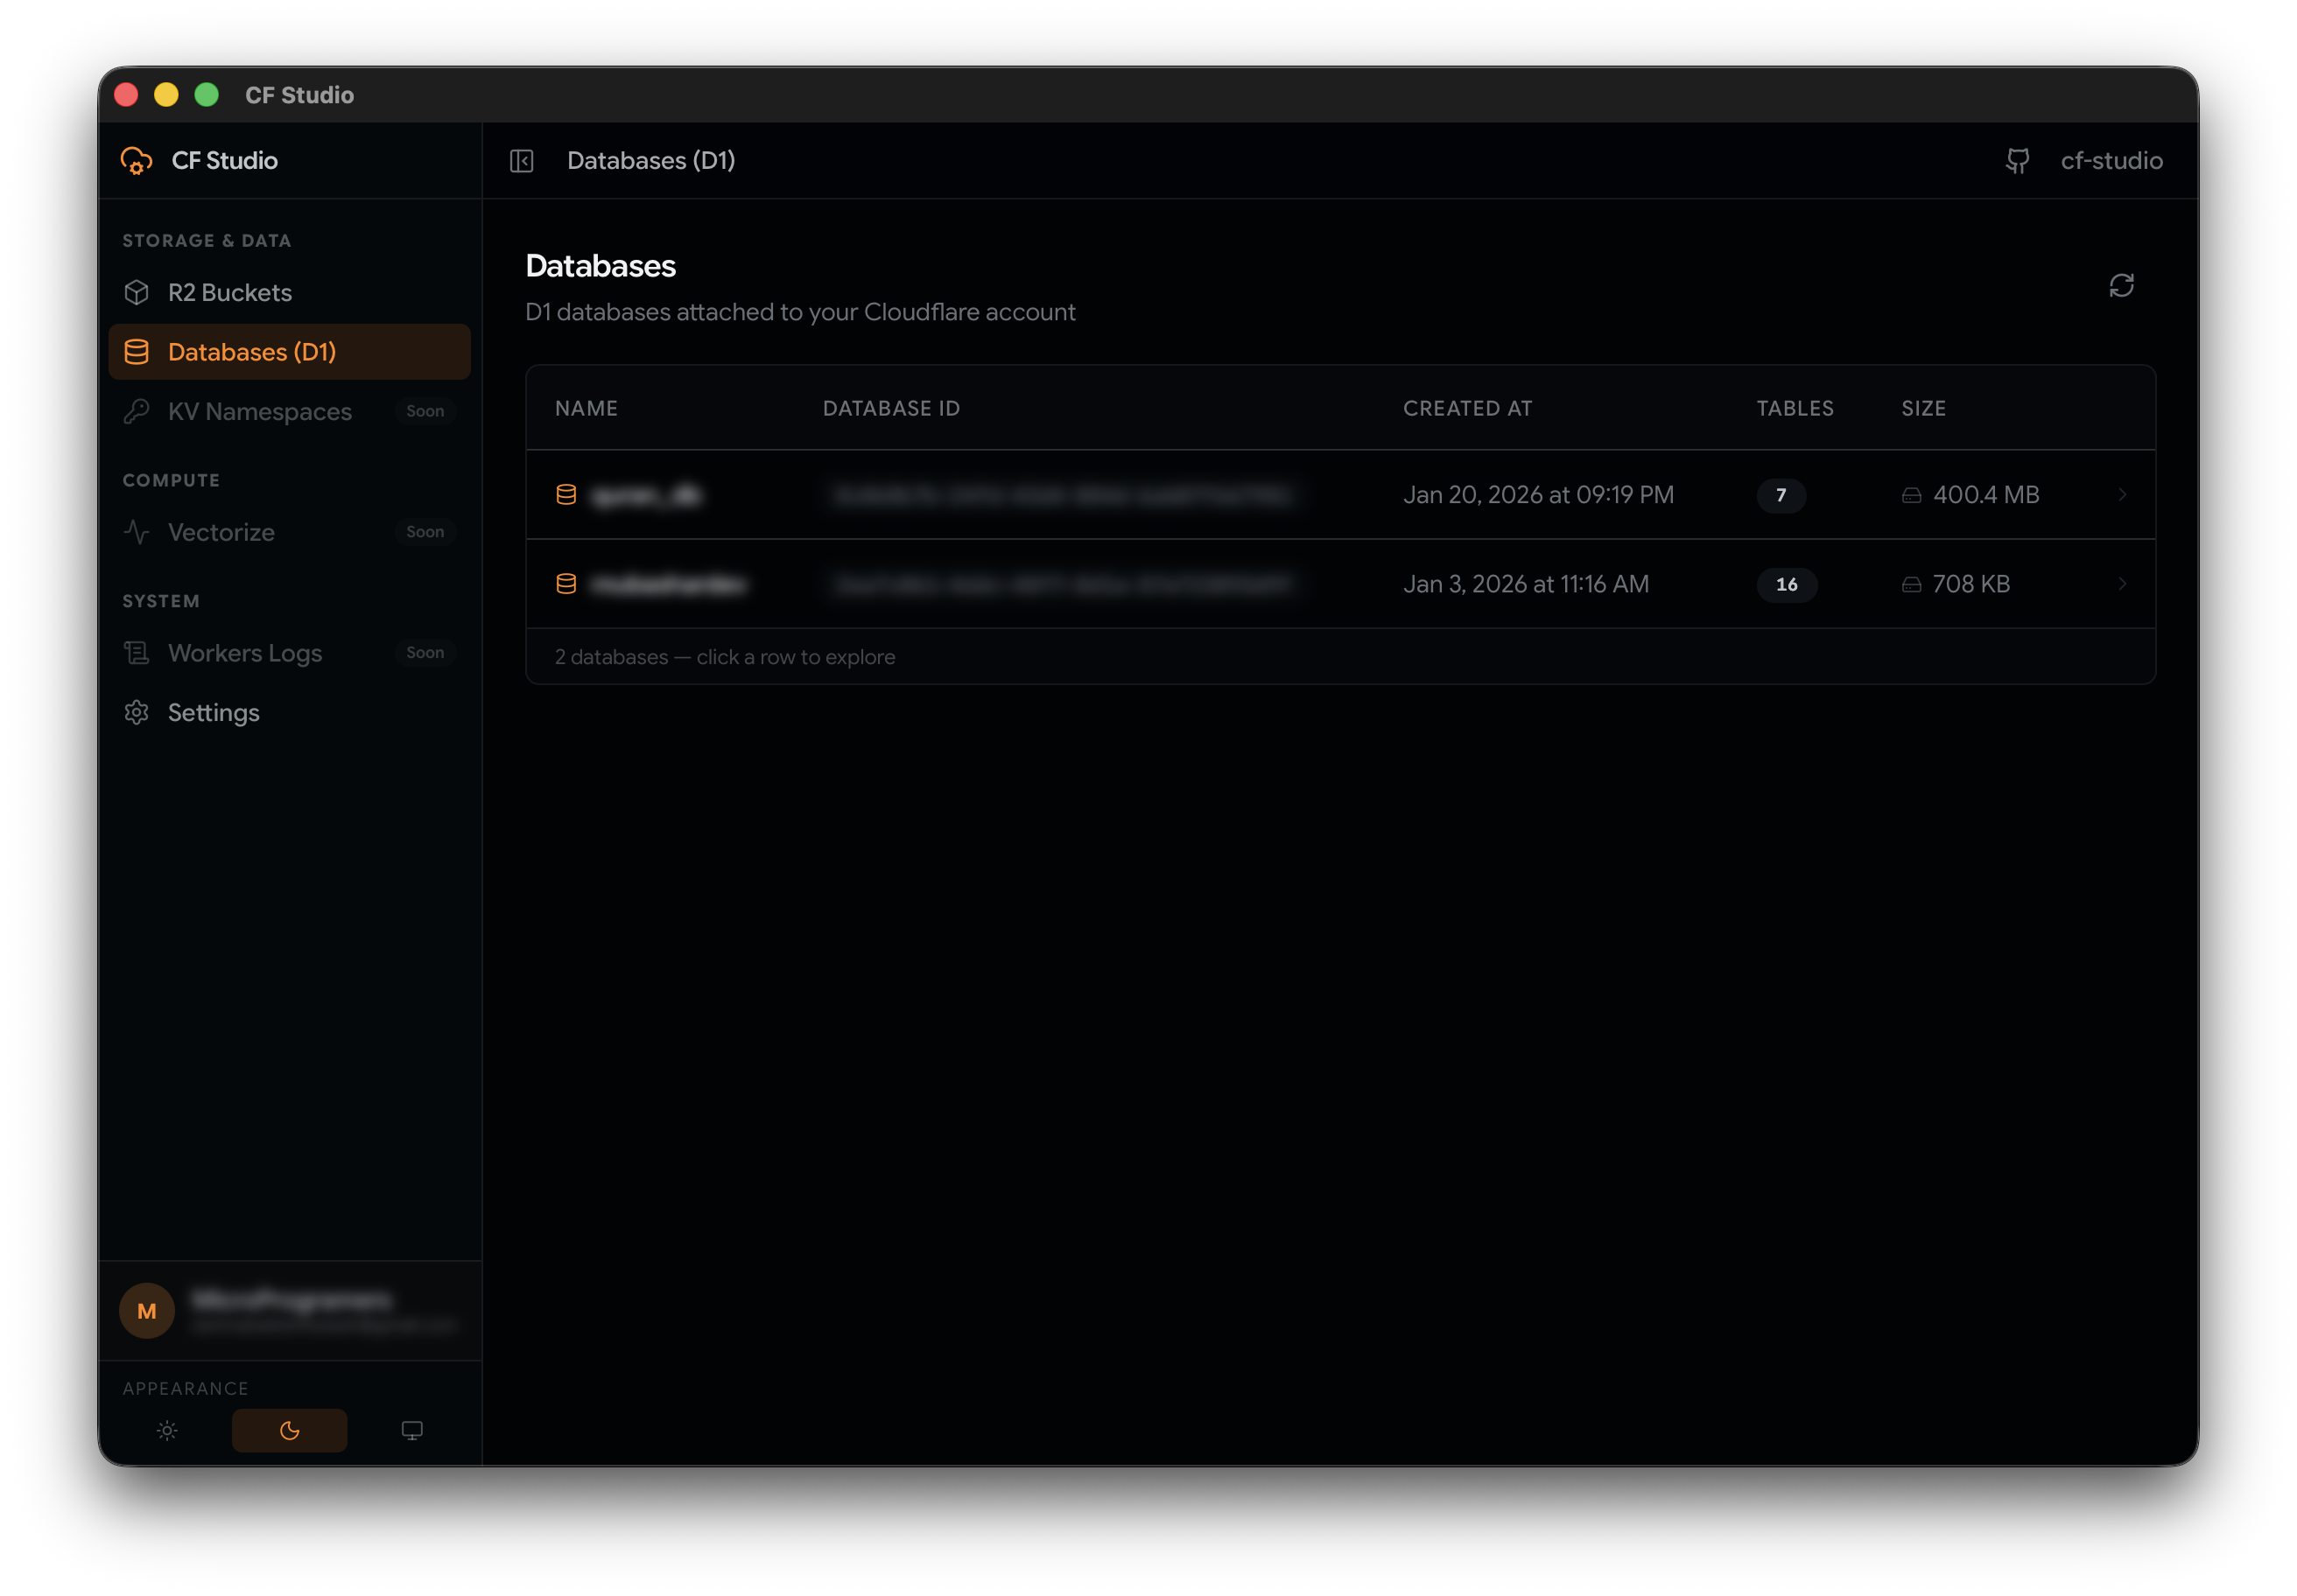Open Settings from the sidebar

click(289, 713)
